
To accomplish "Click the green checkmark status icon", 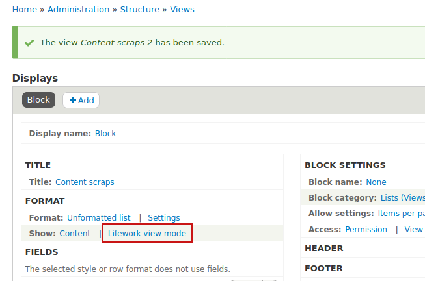I will coord(29,43).
